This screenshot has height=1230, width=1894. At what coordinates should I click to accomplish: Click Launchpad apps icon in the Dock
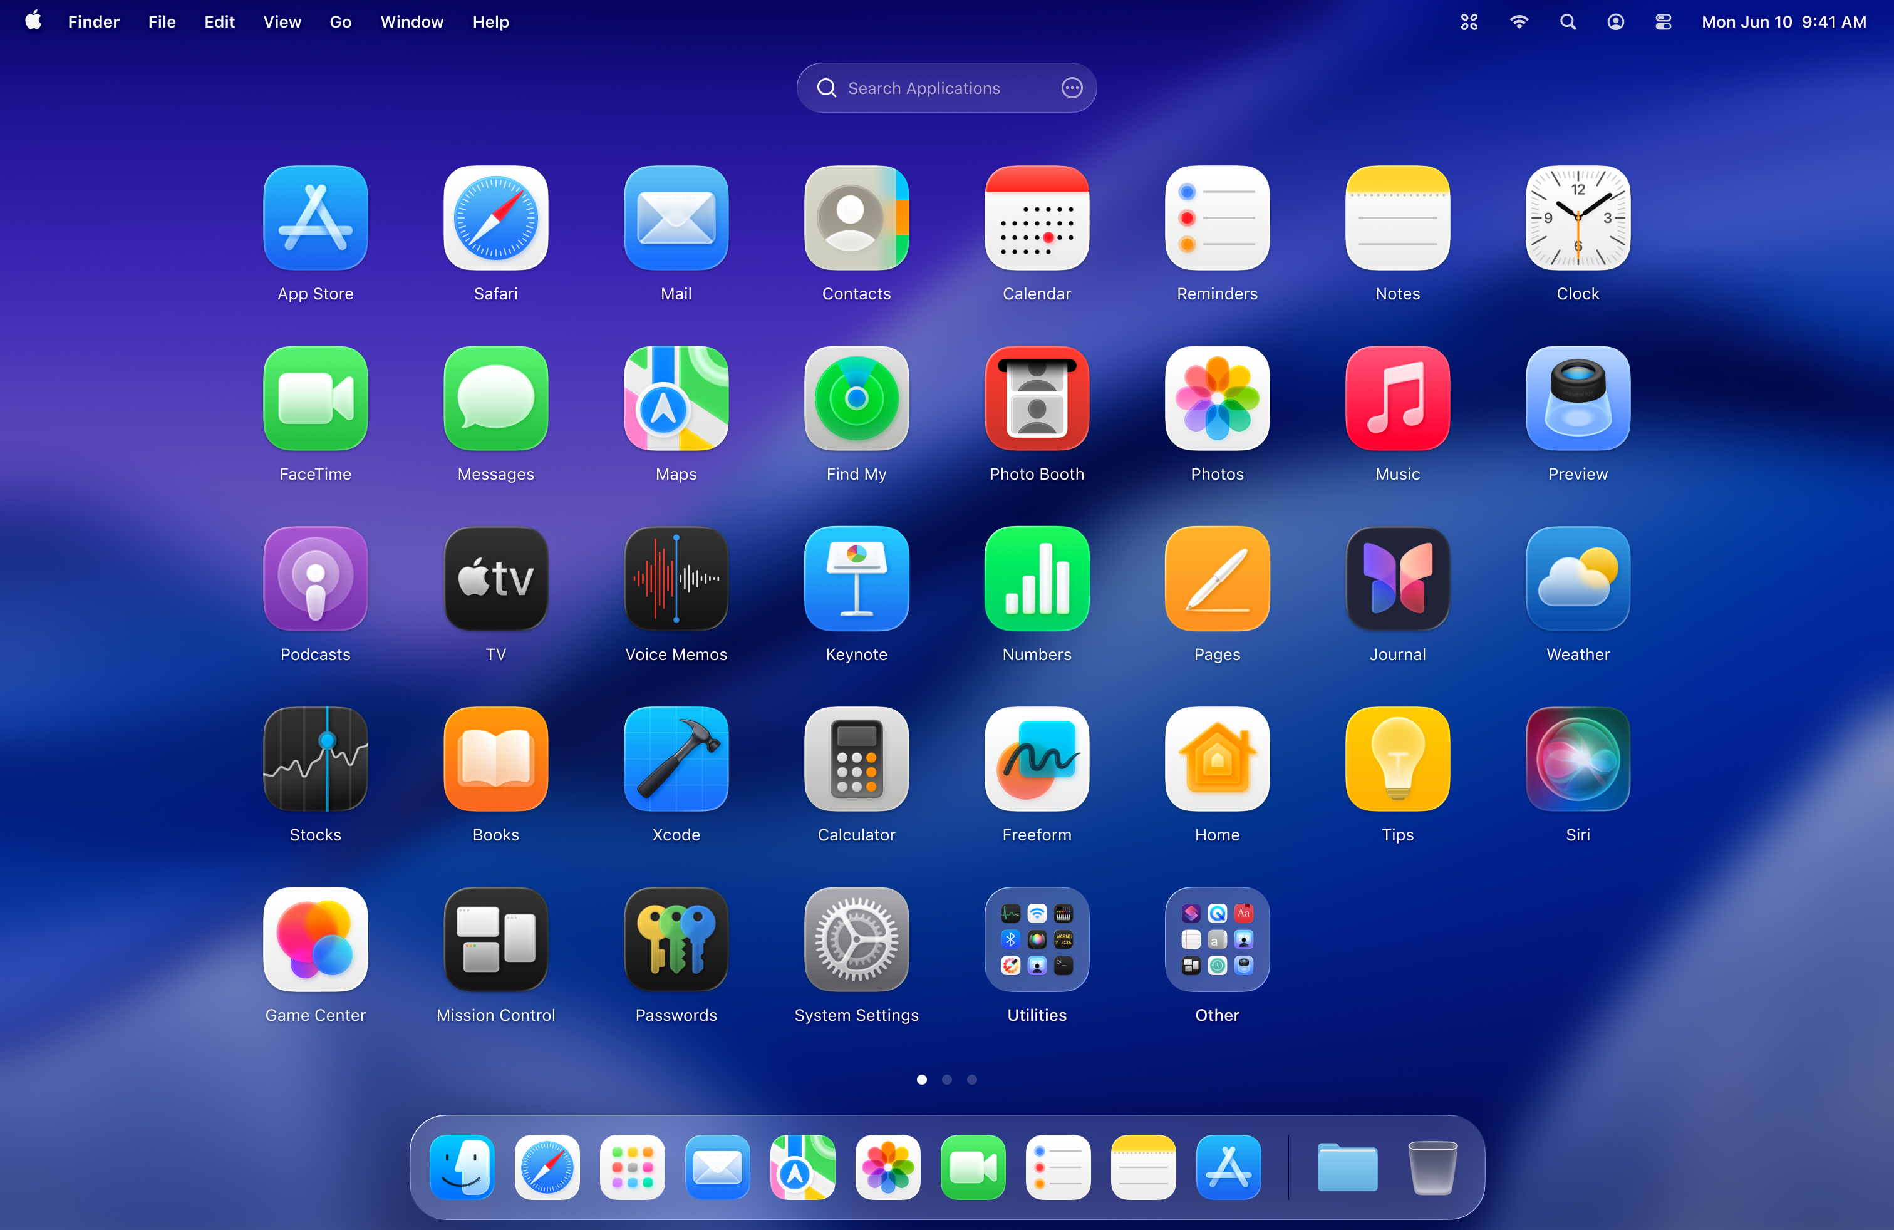tap(632, 1166)
